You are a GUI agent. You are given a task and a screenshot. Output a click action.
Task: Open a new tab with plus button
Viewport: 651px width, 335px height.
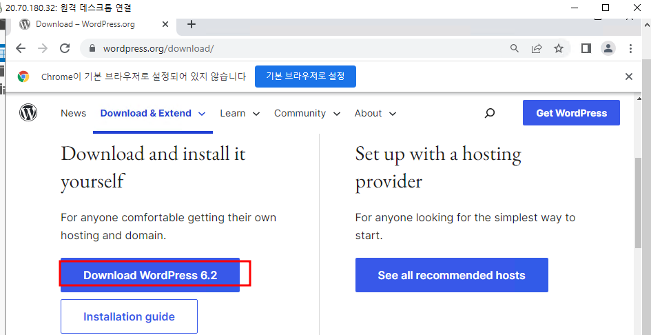[191, 24]
